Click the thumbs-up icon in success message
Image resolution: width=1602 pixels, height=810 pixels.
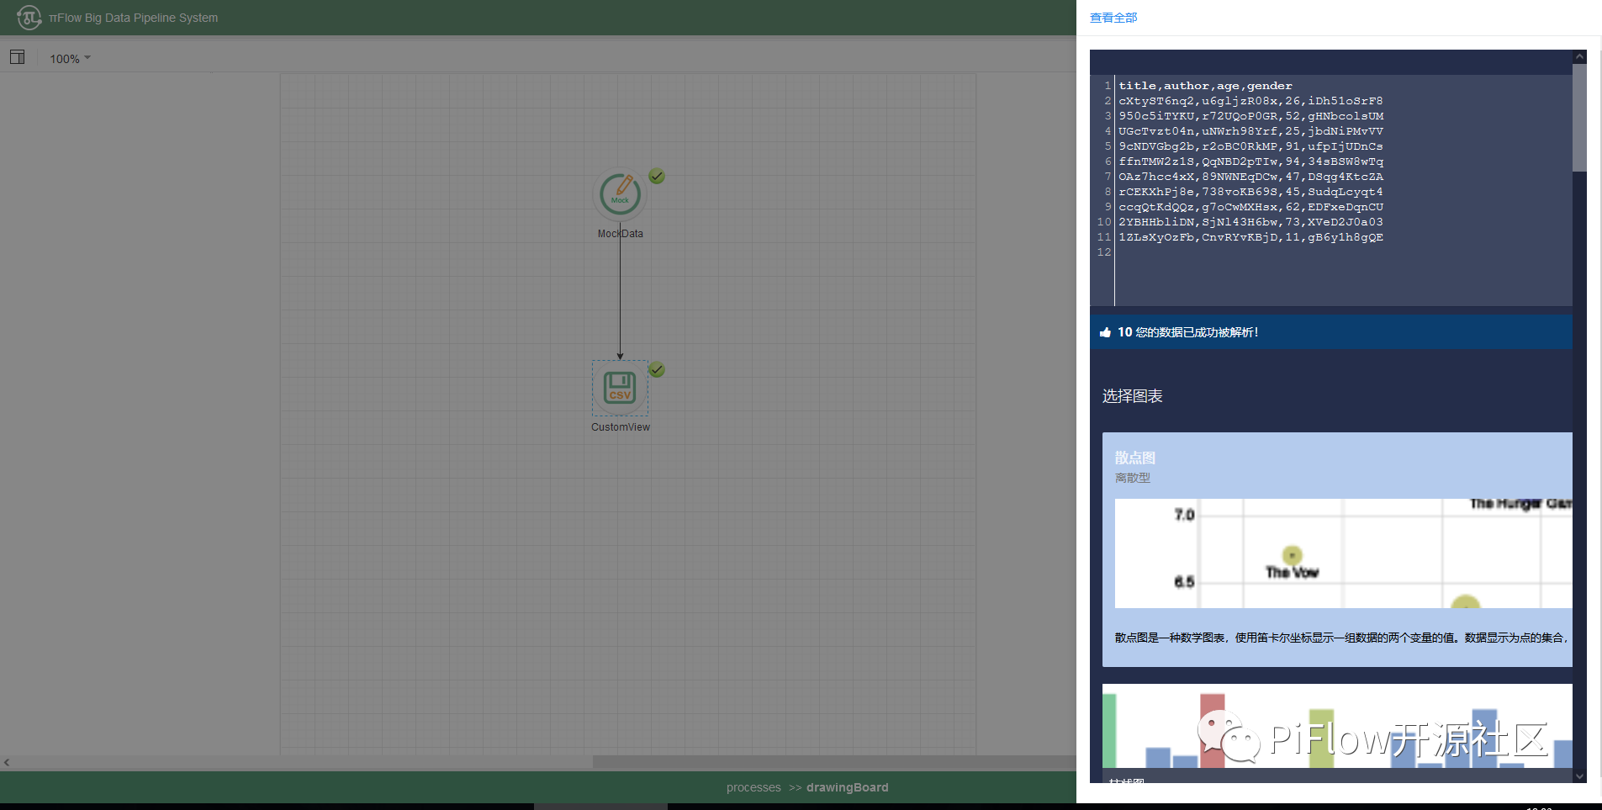coord(1105,332)
